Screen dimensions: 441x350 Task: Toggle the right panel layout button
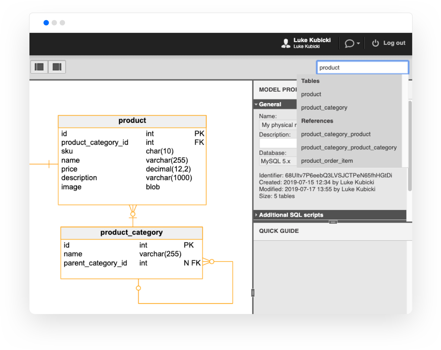[57, 67]
